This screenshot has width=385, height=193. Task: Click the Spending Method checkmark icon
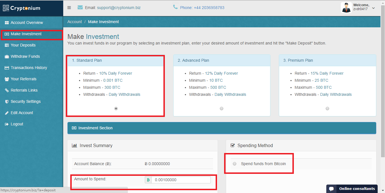tap(233, 145)
